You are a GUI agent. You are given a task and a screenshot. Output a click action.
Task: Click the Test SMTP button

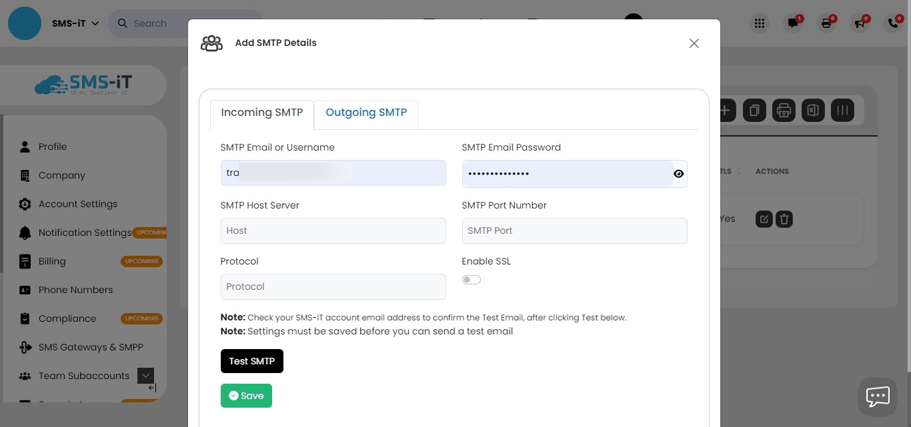[251, 360]
